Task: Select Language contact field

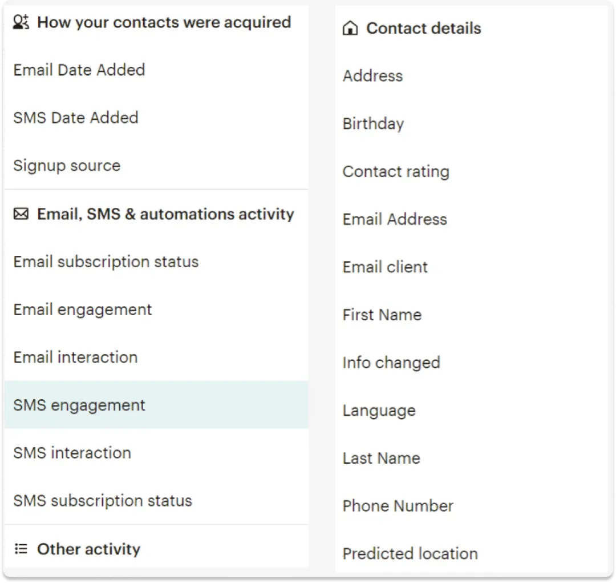Action: [379, 411]
